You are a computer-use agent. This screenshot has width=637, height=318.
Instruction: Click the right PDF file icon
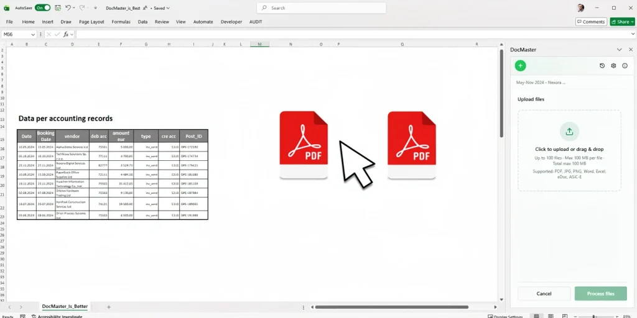pyautogui.click(x=412, y=145)
